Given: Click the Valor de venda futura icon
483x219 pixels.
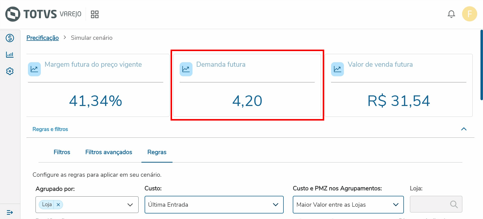Looking at the screenshot, I should 337,69.
